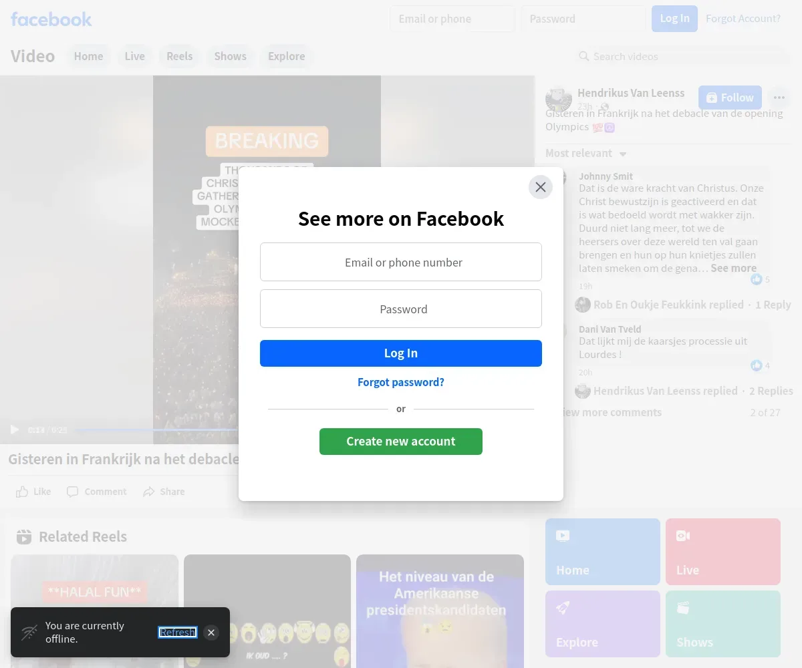The width and height of the screenshot is (802, 668).
Task: Follow Hendrikus Van Leenss
Action: pos(730,98)
